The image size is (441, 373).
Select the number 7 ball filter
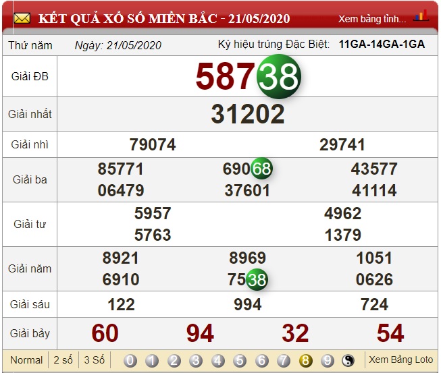(x=284, y=360)
